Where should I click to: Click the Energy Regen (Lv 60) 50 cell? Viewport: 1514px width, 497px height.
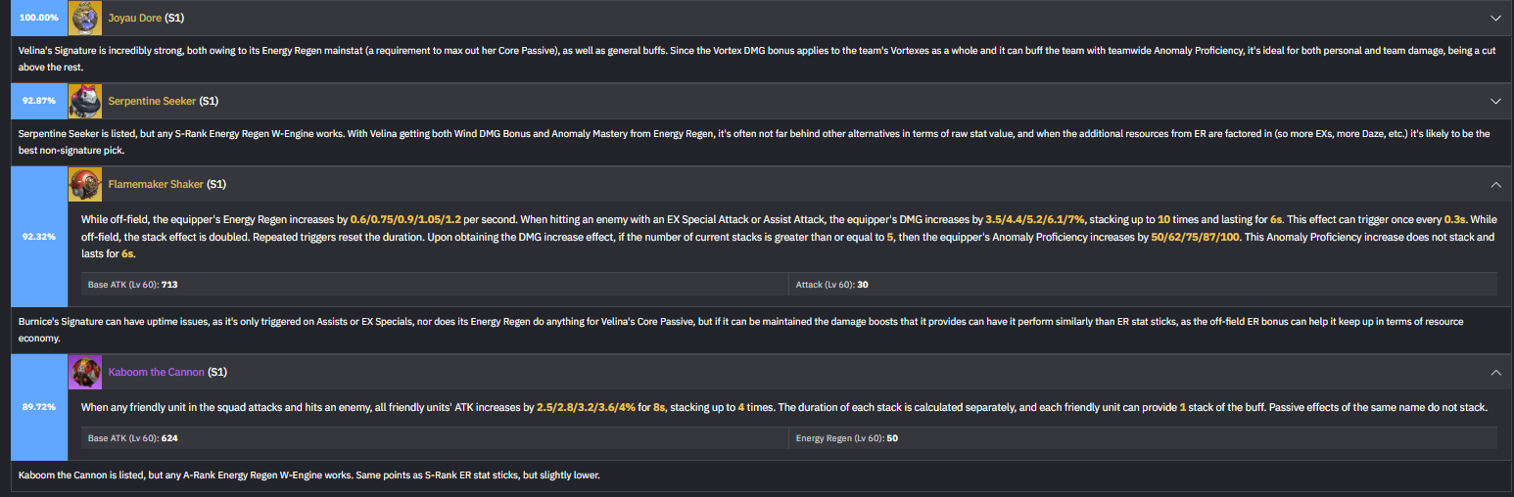1143,438
